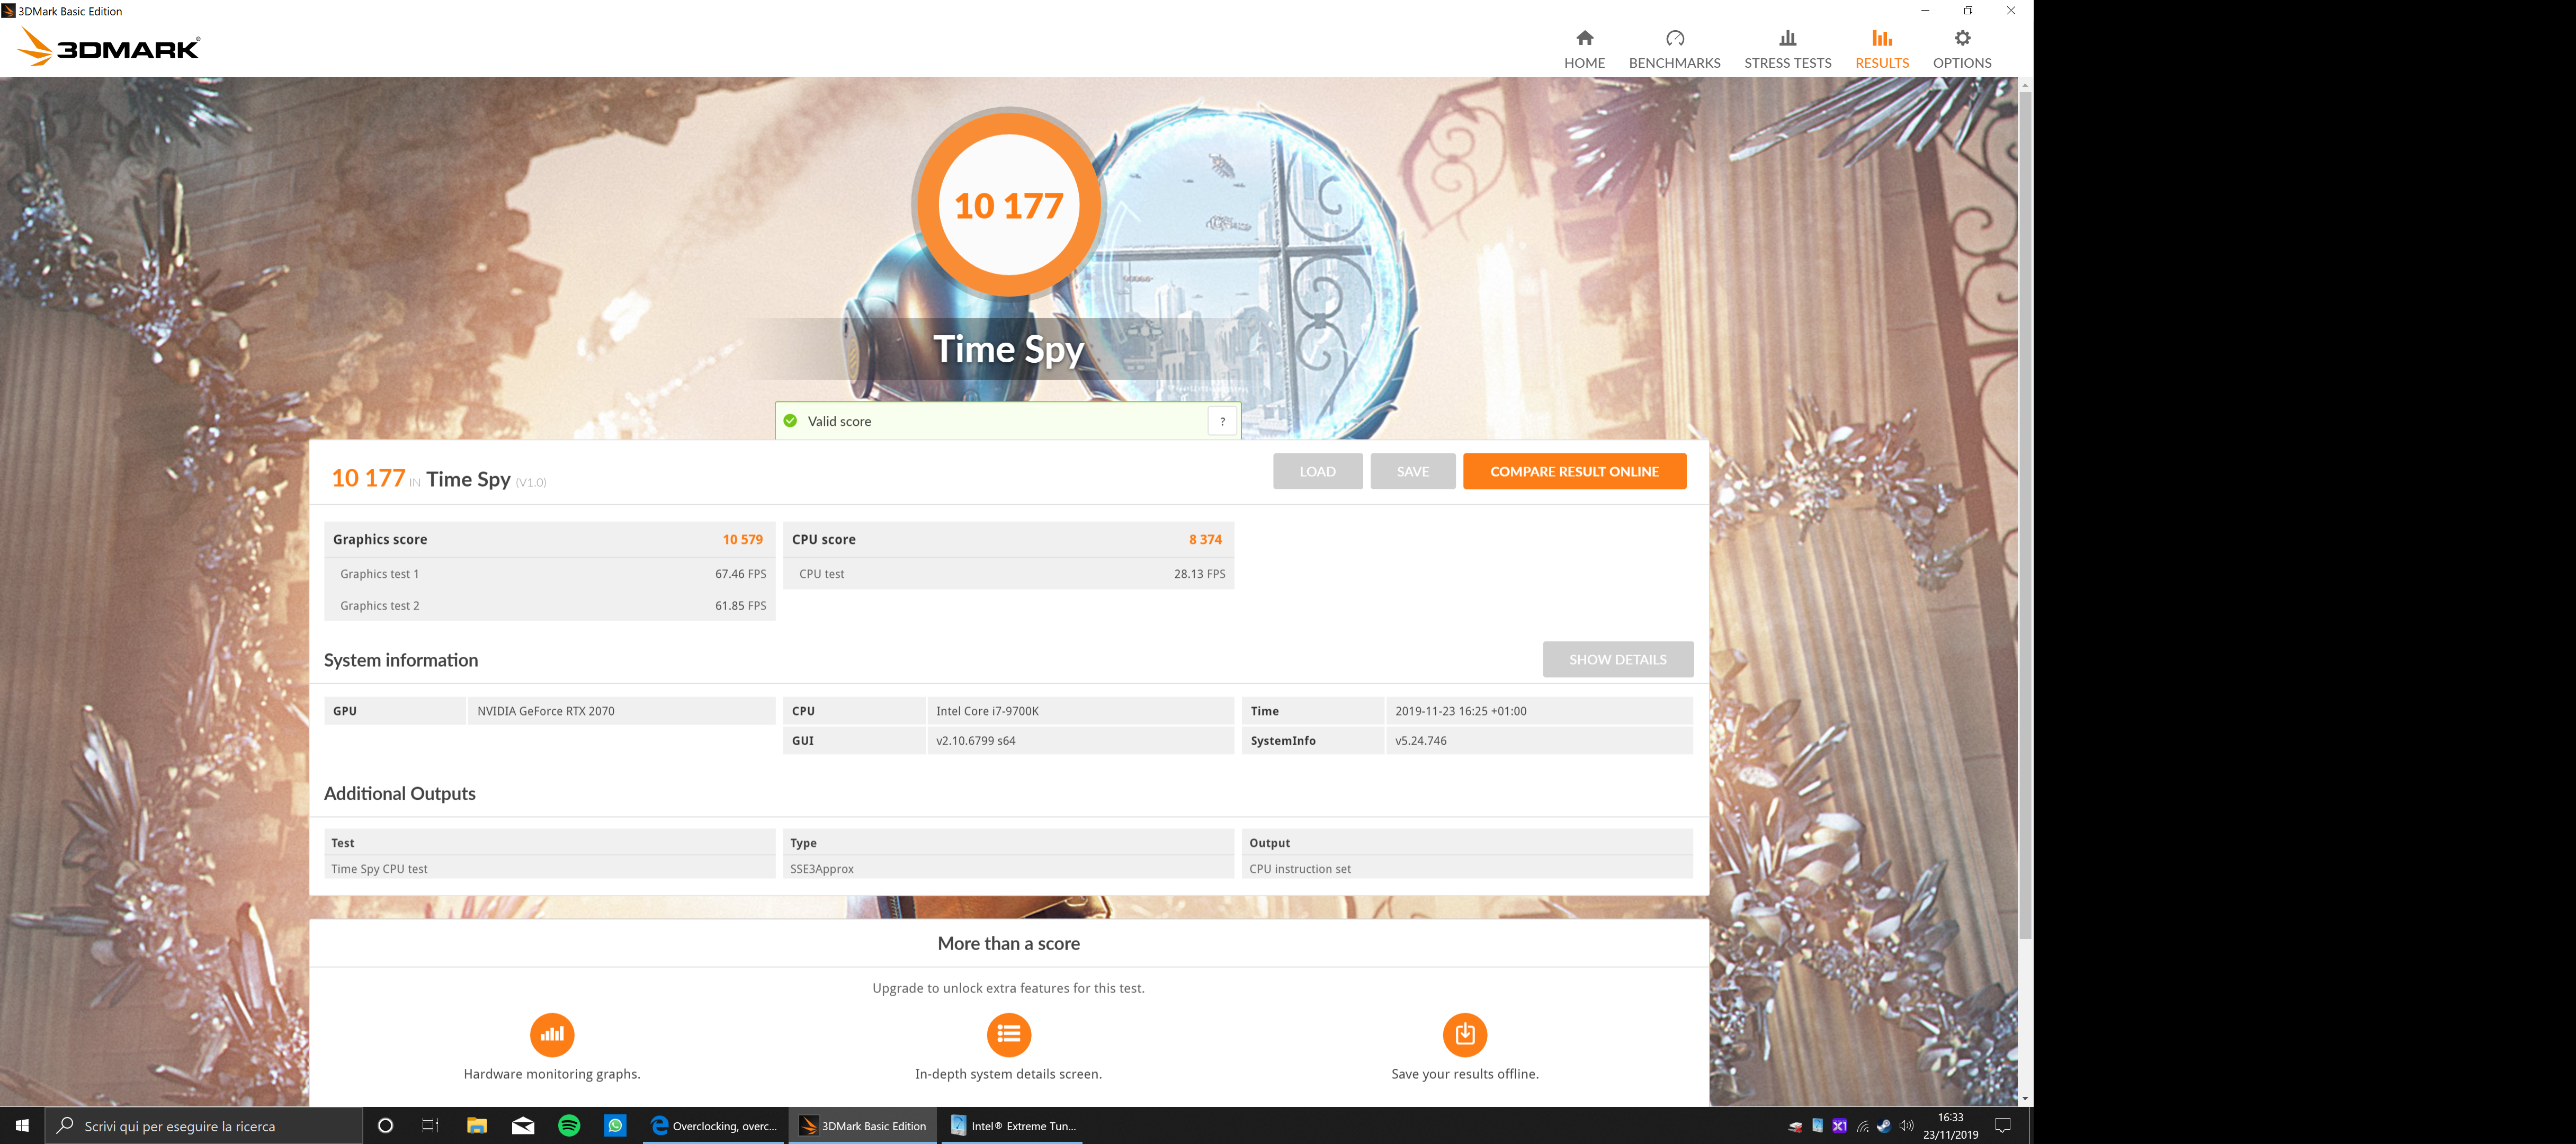This screenshot has height=1144, width=2576.
Task: Click the scrollbar down arrow
Action: coord(2025,1098)
